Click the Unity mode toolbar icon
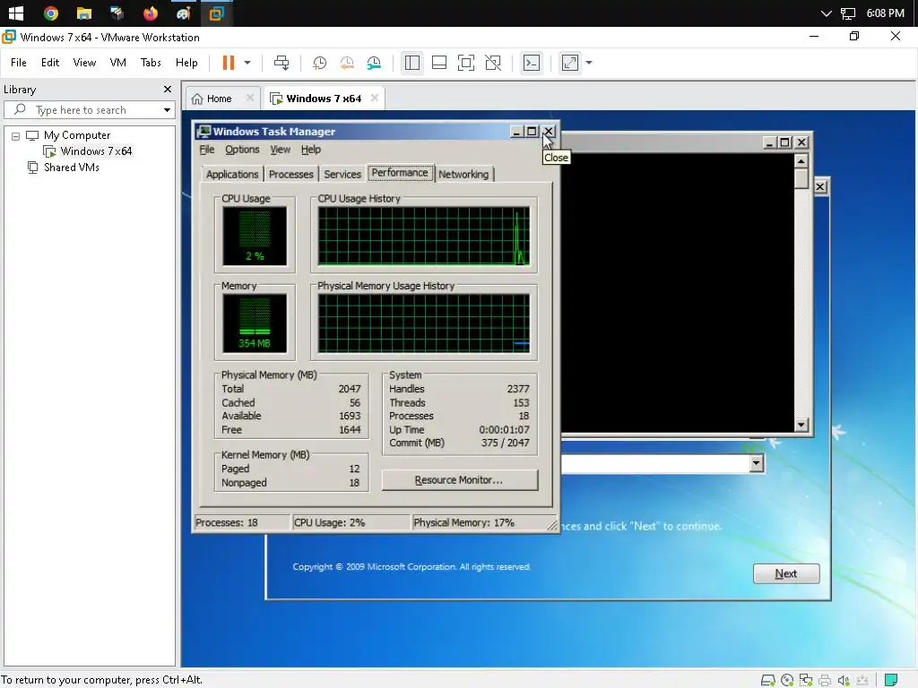Screen dimensions: 918x688 pyautogui.click(x=493, y=63)
